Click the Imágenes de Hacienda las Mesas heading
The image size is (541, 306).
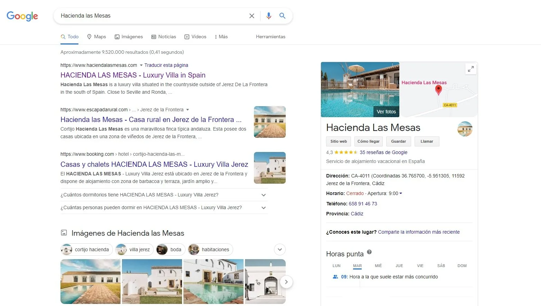[x=128, y=233]
